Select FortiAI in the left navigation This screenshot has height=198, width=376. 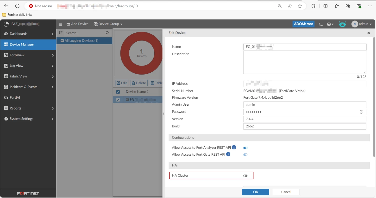tap(28, 98)
